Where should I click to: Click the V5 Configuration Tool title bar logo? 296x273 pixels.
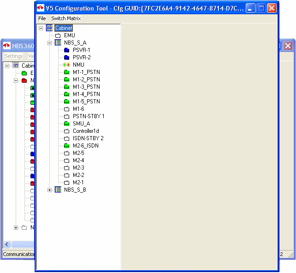(40, 8)
